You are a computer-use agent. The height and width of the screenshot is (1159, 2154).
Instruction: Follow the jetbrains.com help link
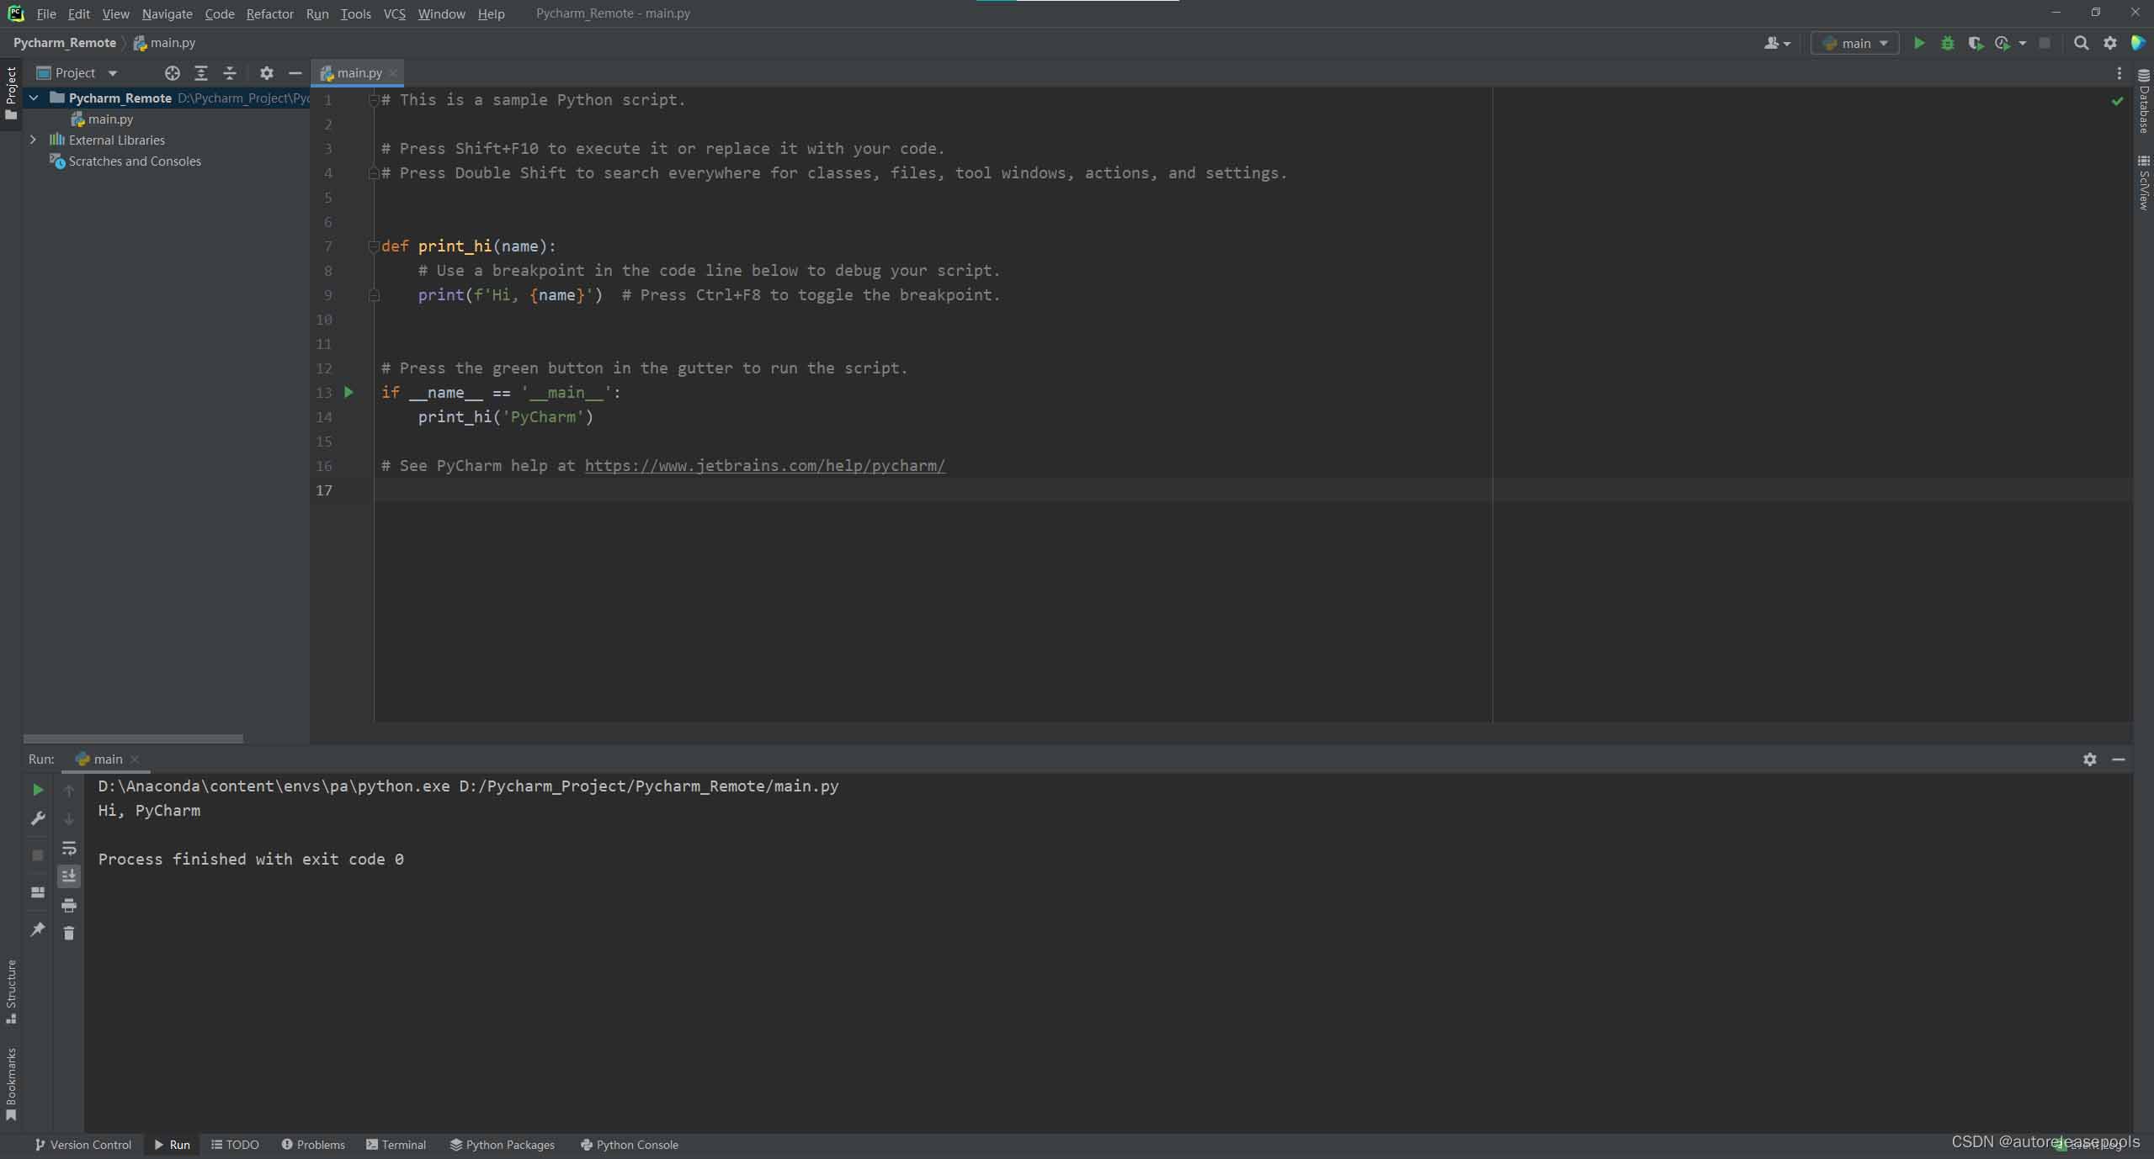tap(764, 466)
